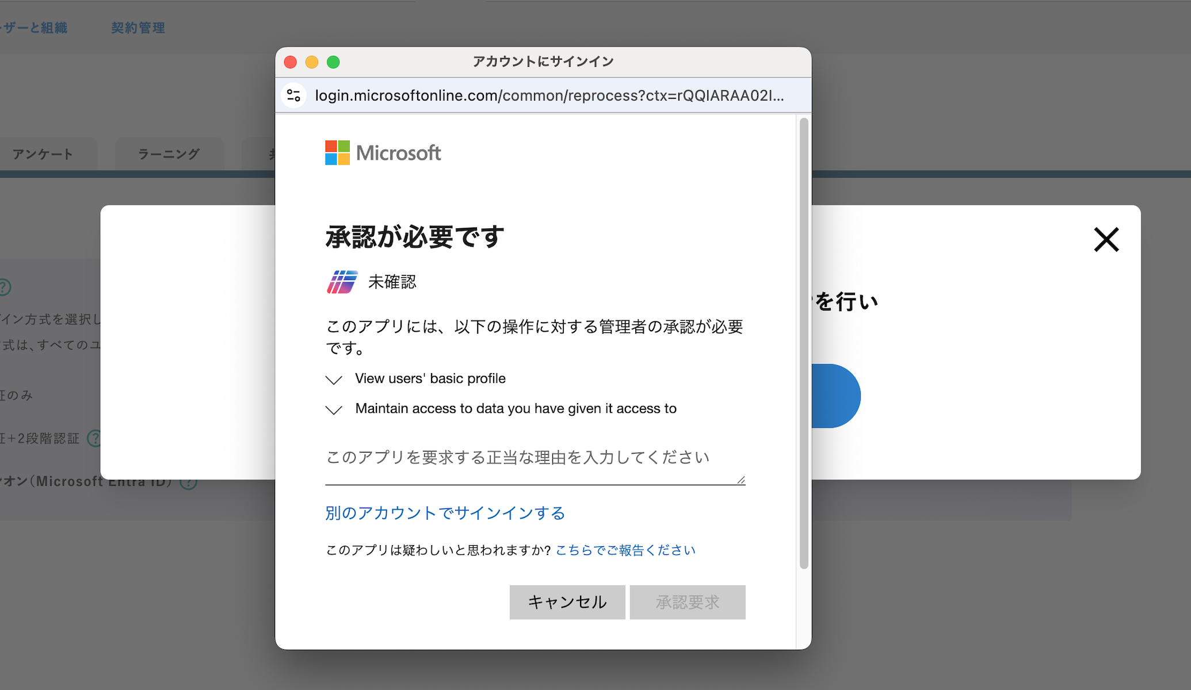Click the キャンセル button
Viewport: 1191px width, 690px height.
pyautogui.click(x=567, y=602)
